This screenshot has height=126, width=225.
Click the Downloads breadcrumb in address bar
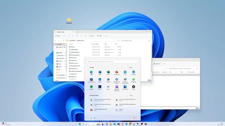click(72, 41)
